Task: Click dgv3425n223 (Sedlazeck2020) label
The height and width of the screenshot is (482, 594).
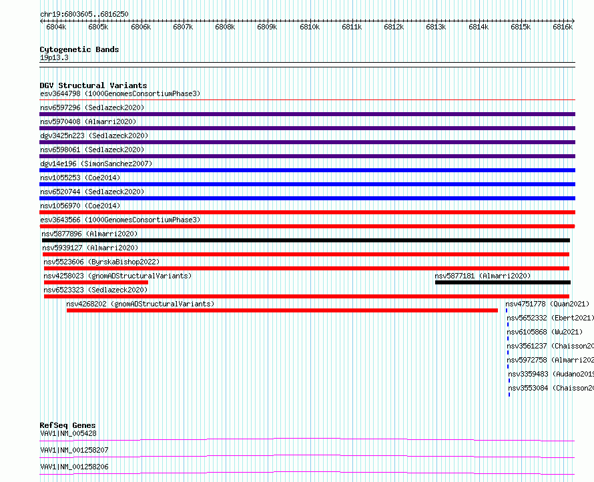Action: pos(94,136)
